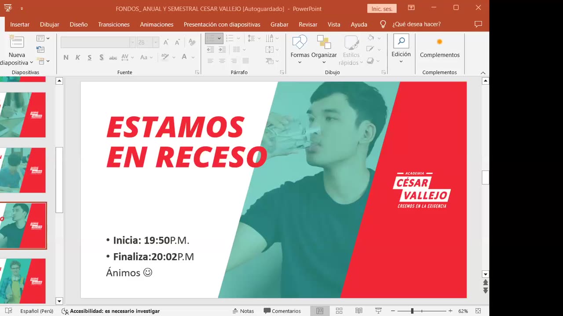The width and height of the screenshot is (563, 316).
Task: Click the Nueva diapositiva icon
Action: [17, 42]
